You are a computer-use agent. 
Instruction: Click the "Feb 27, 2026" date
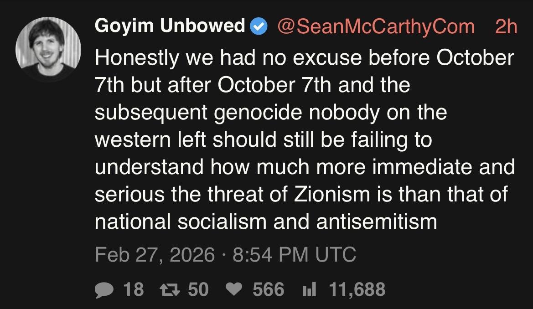(154, 254)
